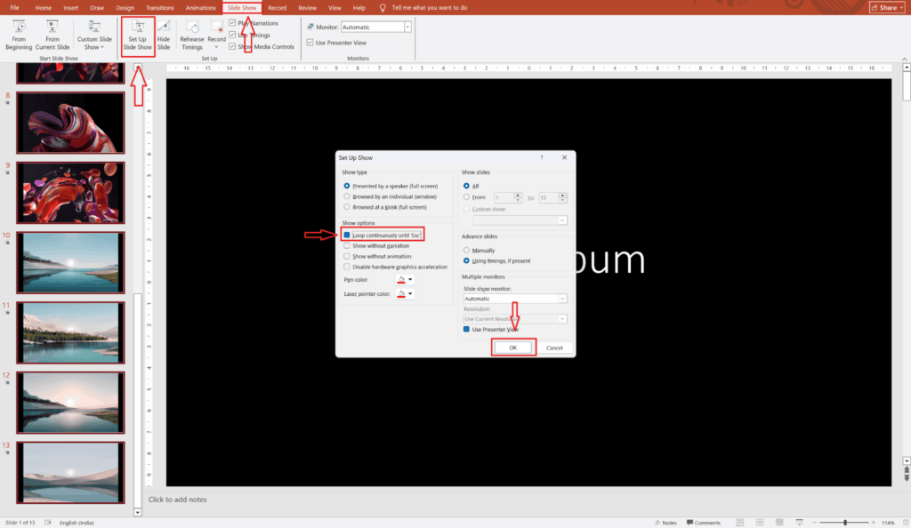Enable Loop continuously until Esc
The height and width of the screenshot is (528, 911).
tap(347, 235)
